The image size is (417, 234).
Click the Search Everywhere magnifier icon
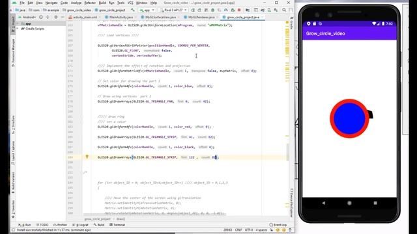pos(284,10)
